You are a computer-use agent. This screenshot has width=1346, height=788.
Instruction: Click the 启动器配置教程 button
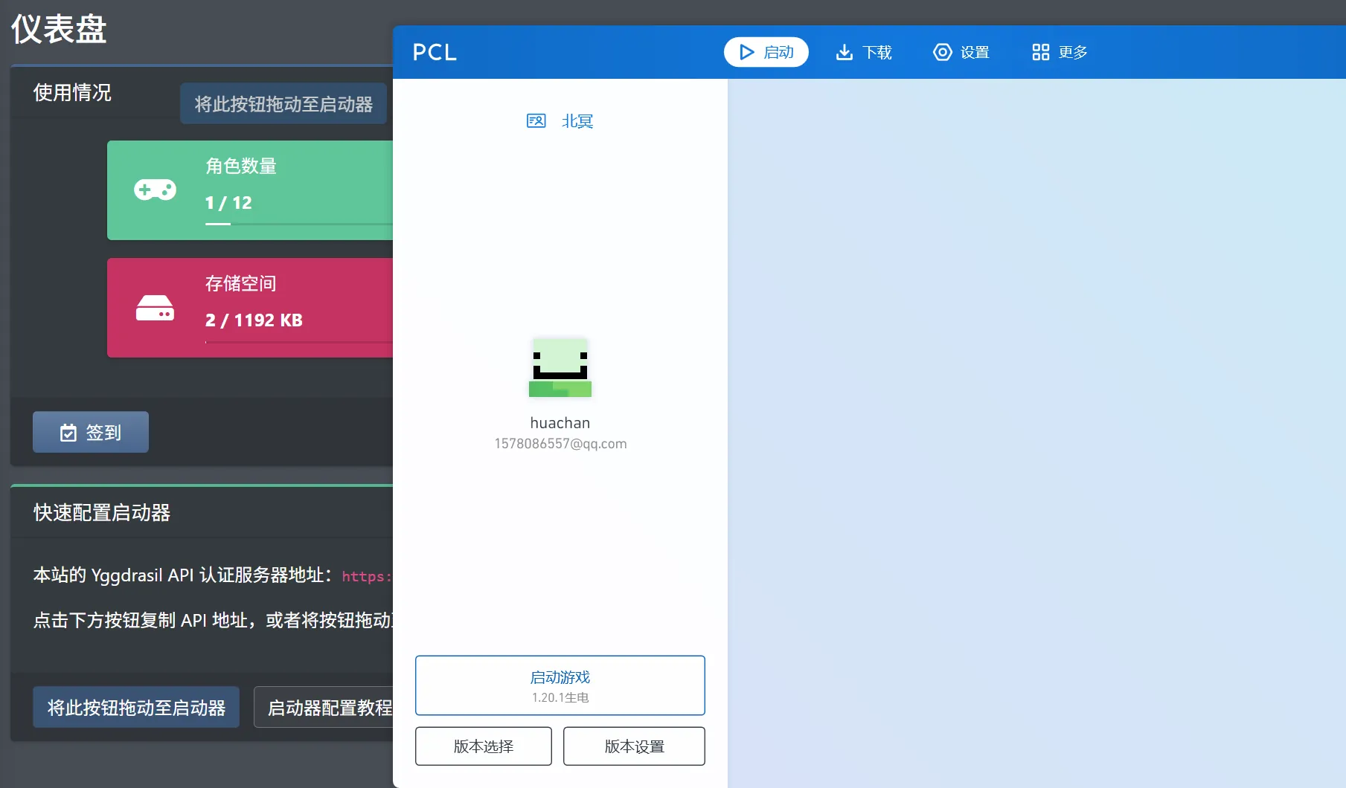point(326,708)
